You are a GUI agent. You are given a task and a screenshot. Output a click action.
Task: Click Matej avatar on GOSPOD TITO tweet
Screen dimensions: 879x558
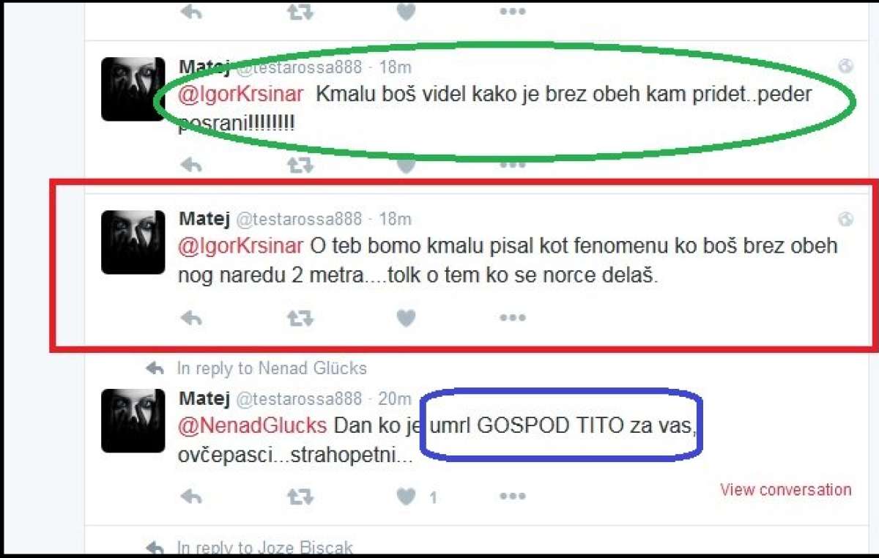click(133, 420)
